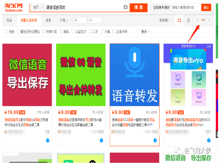220x164 pixels.
Task: Click the 30人收货 text
Action: 205,112
